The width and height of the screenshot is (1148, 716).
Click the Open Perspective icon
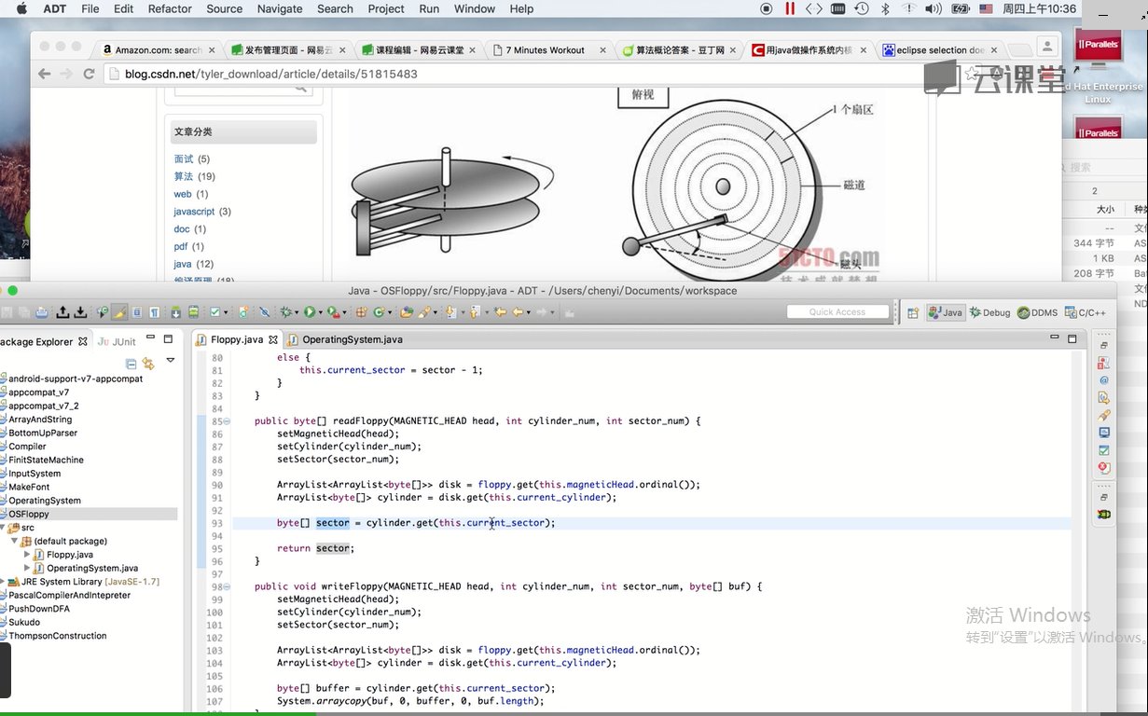913,312
